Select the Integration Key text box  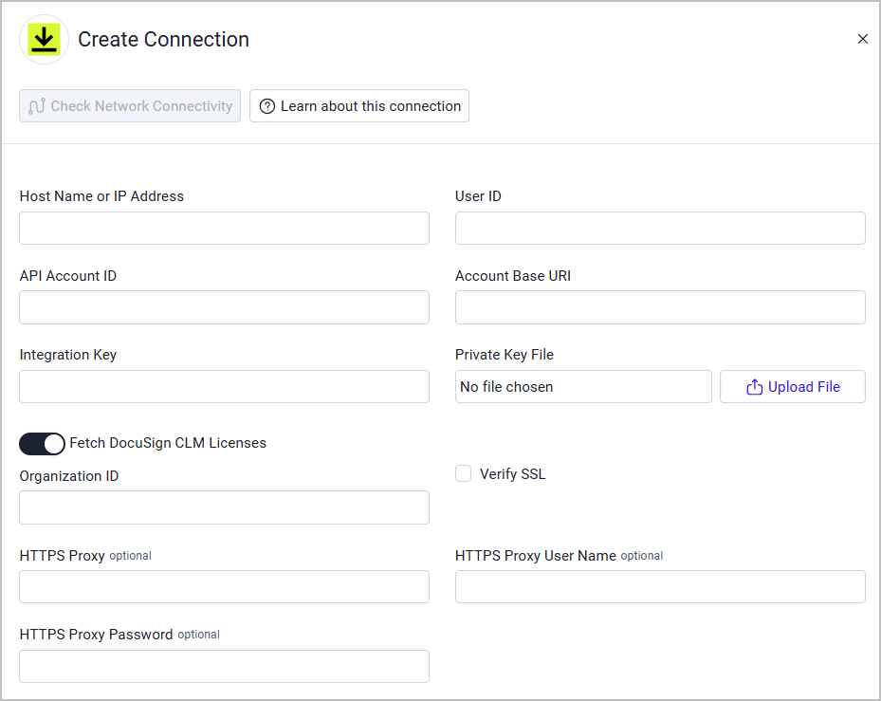tap(224, 386)
